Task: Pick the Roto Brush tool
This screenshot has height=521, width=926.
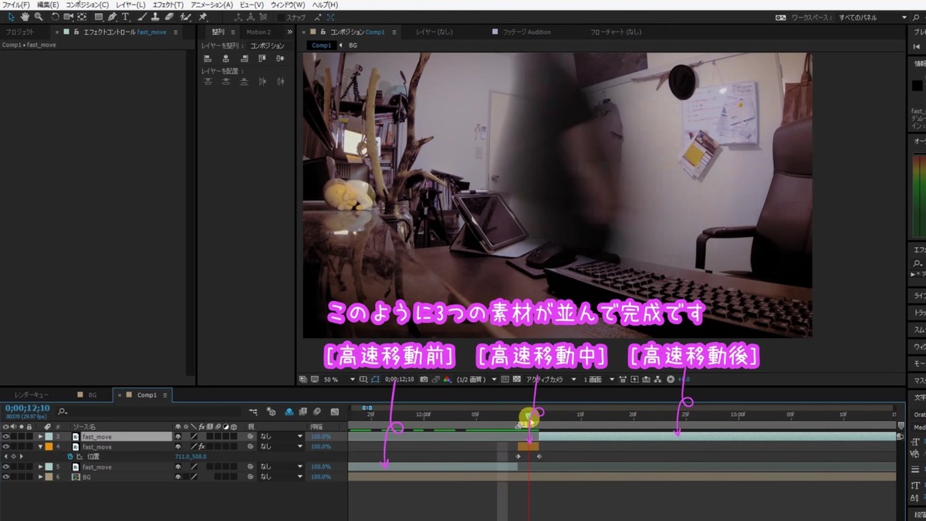Action: pyautogui.click(x=184, y=16)
